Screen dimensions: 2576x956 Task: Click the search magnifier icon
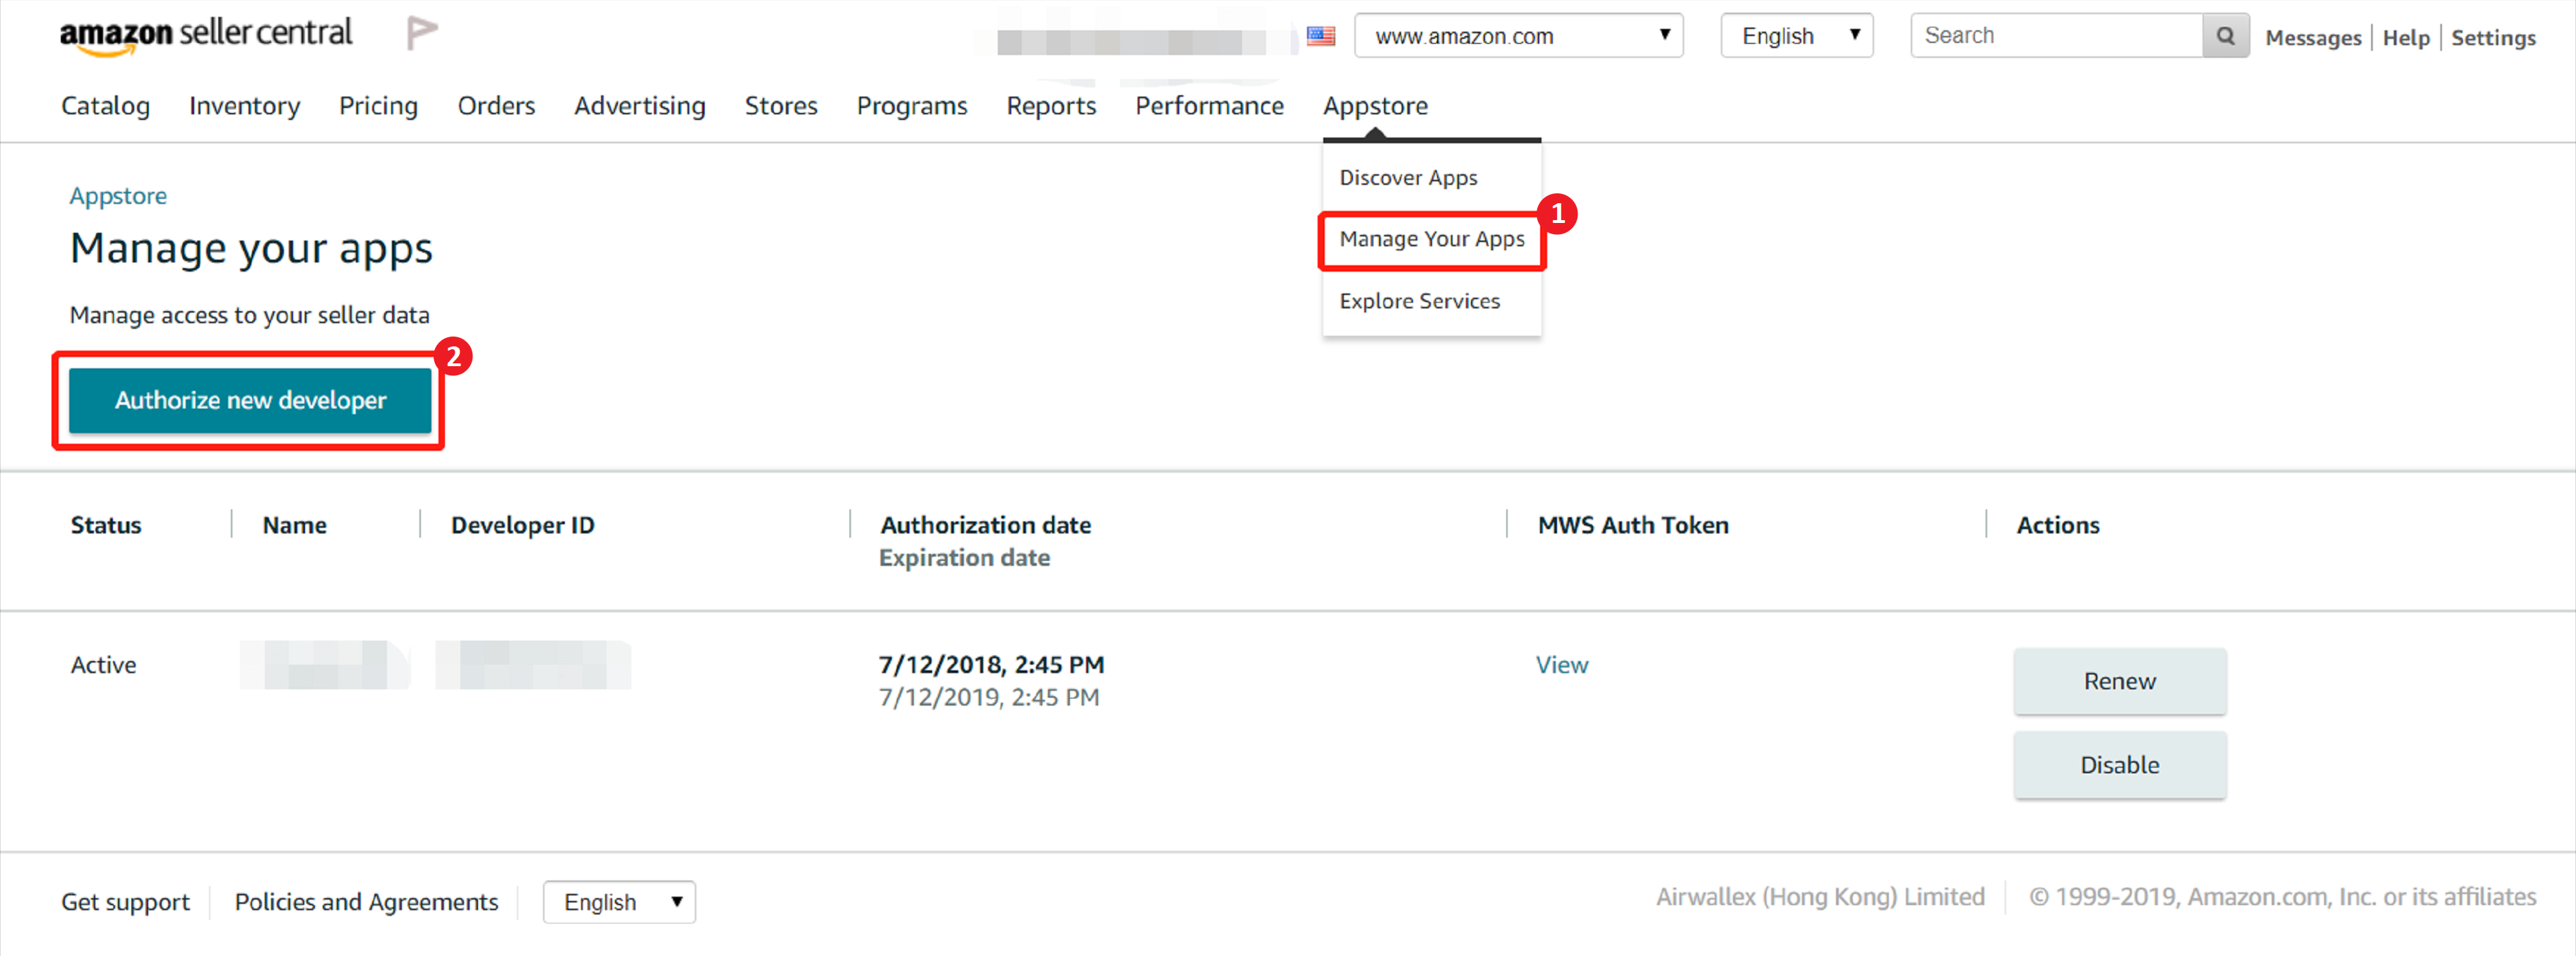click(2224, 36)
